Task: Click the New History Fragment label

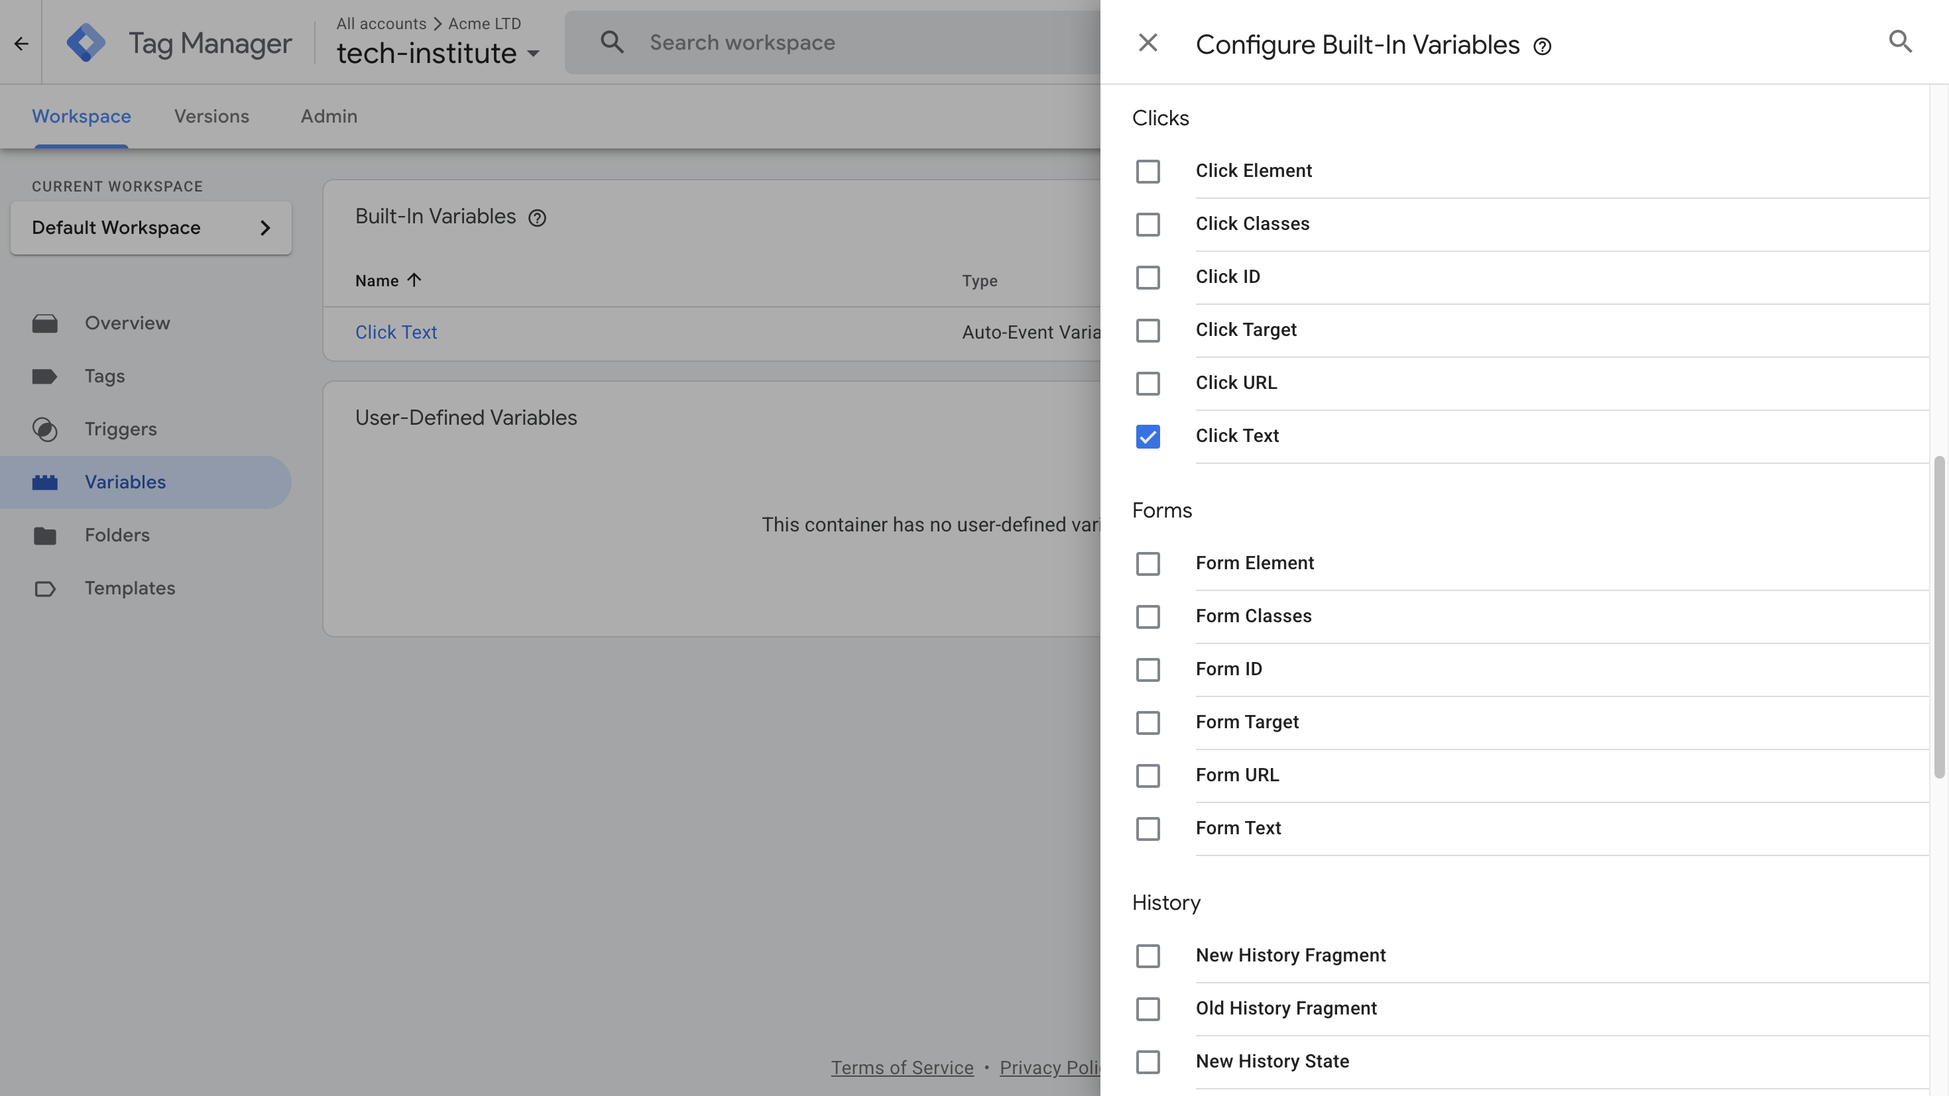Action: coord(1291,956)
